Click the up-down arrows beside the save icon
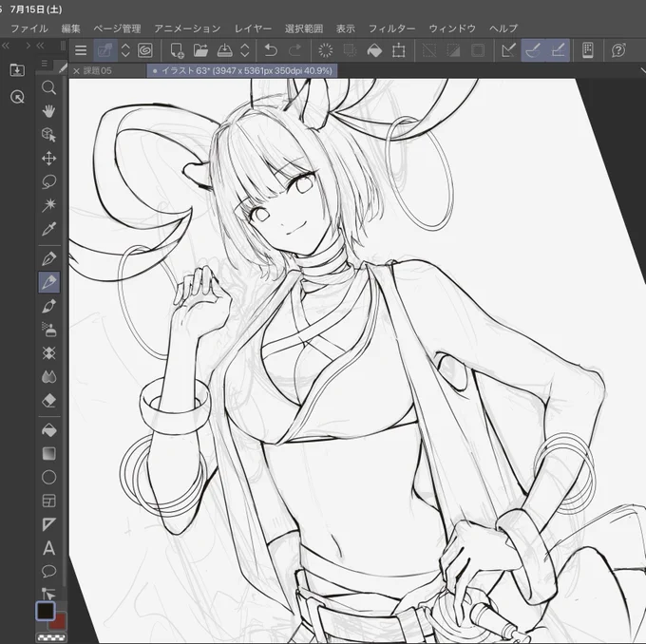 point(245,50)
